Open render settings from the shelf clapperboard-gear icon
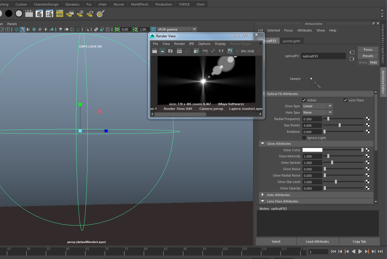 [50, 13]
